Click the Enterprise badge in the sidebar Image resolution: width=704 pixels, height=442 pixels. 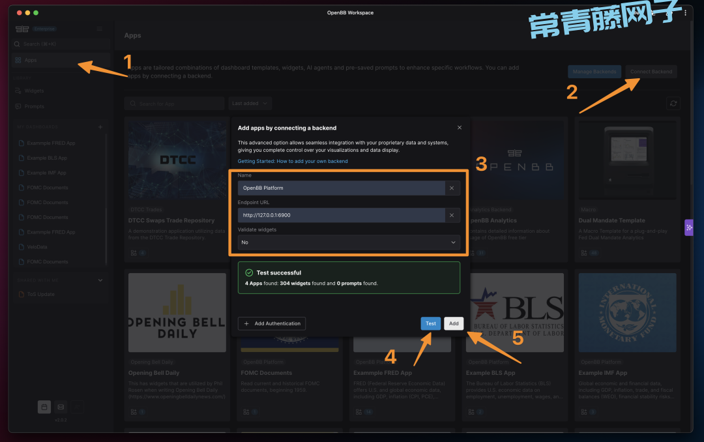click(x=44, y=29)
